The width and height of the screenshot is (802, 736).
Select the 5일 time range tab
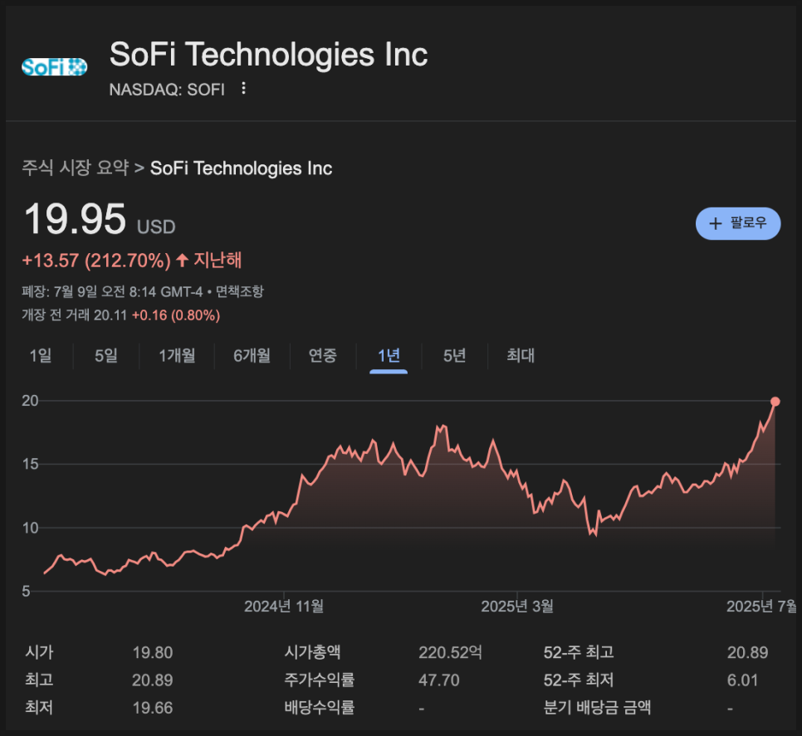click(106, 355)
